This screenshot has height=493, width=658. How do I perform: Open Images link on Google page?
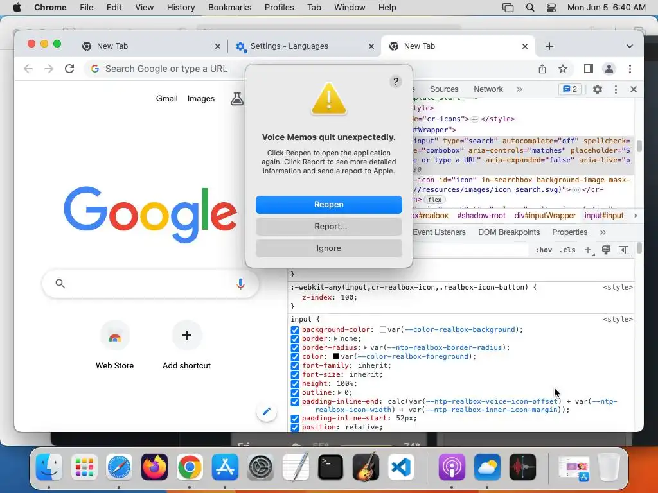200,98
